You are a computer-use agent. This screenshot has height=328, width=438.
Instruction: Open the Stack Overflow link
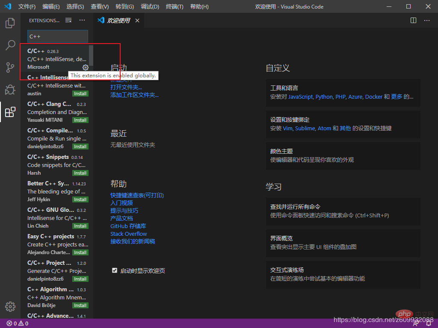pos(128,234)
